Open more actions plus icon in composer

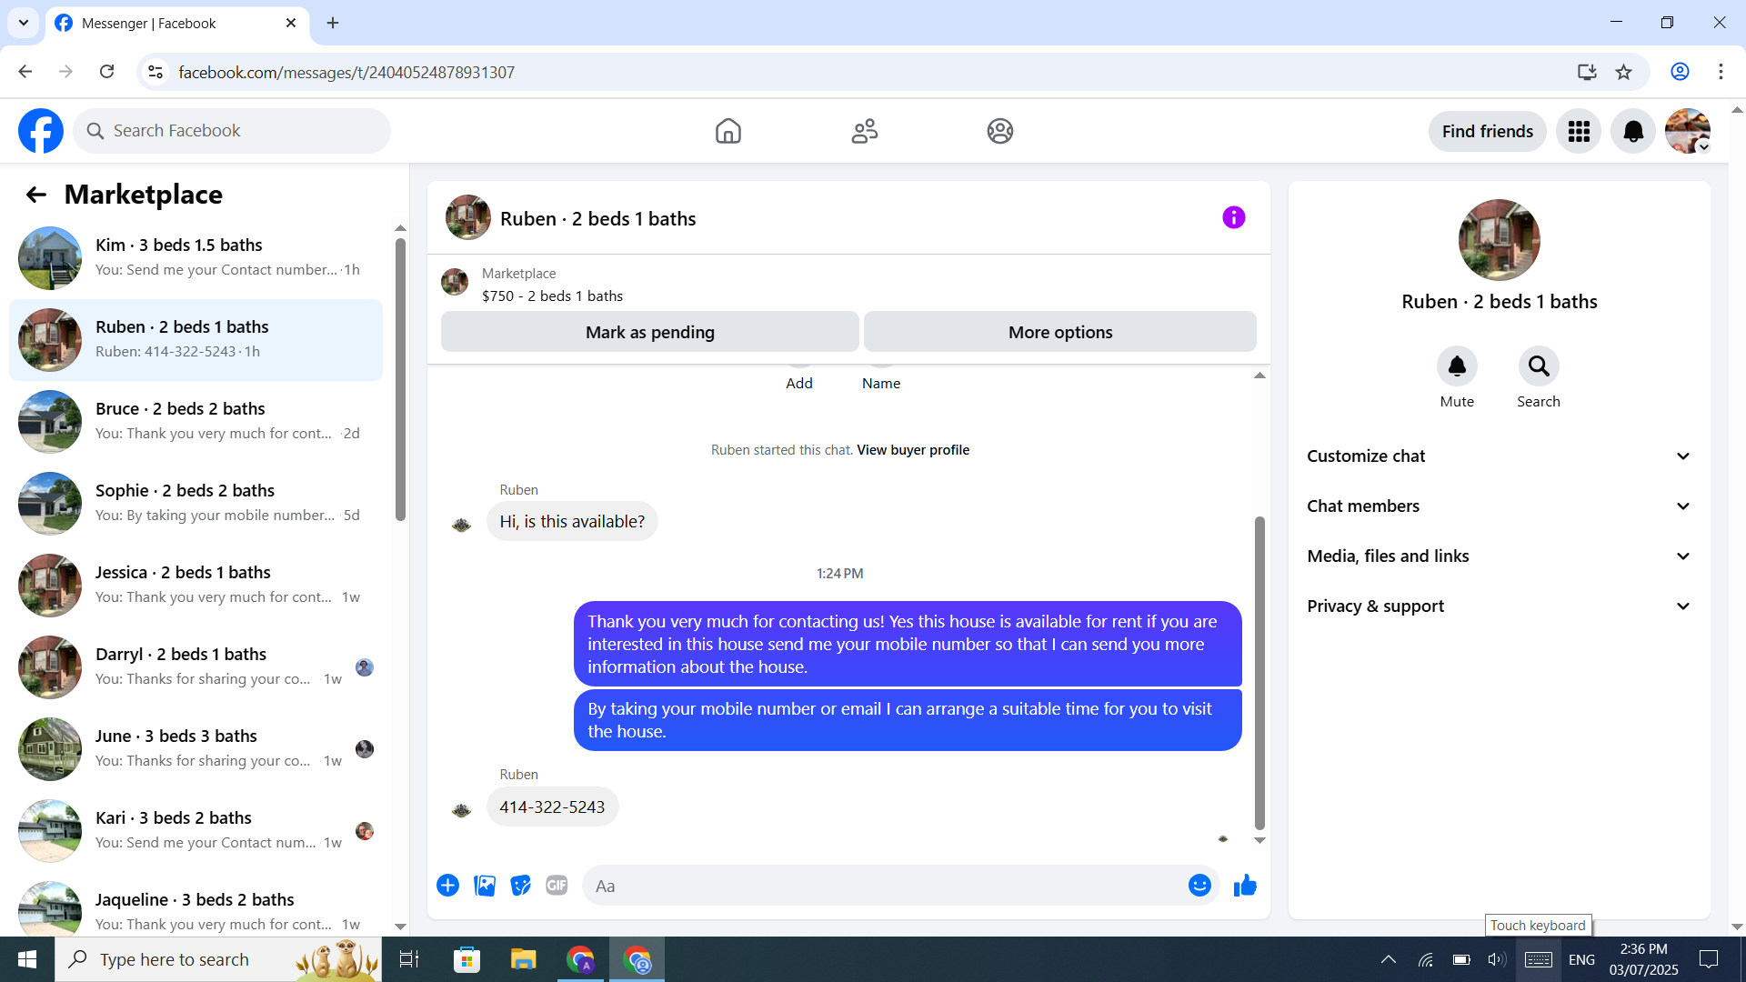tap(447, 886)
